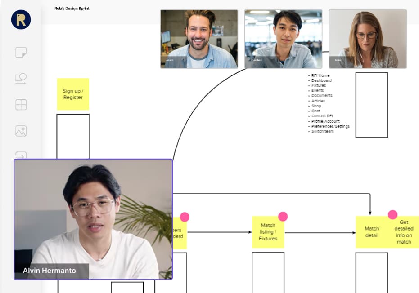Select the Get detailed info on match note

[404, 232]
